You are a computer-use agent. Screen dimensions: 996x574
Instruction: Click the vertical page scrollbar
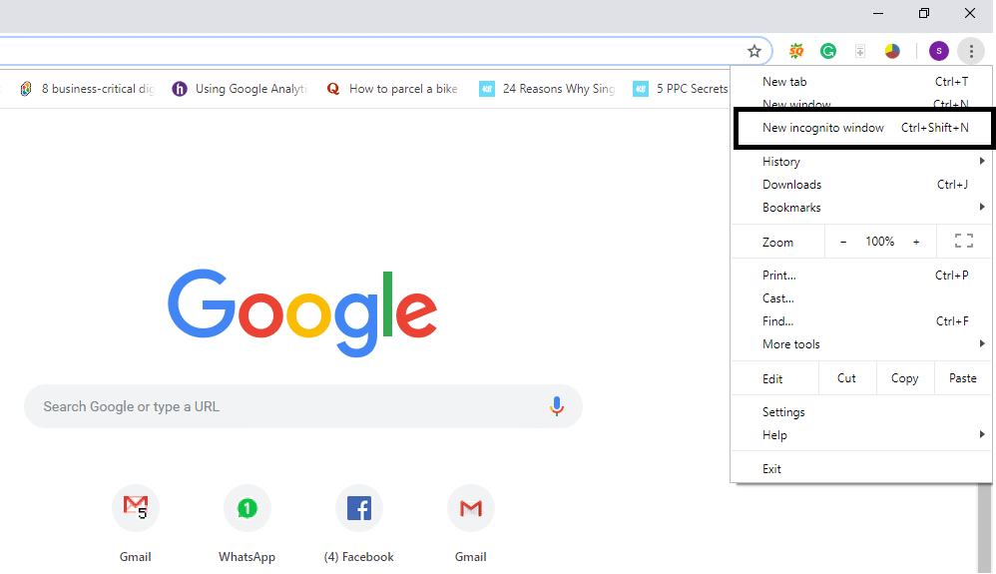point(984,528)
